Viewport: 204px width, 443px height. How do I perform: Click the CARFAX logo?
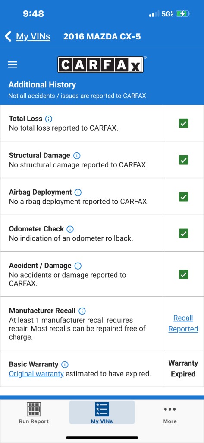click(x=100, y=65)
